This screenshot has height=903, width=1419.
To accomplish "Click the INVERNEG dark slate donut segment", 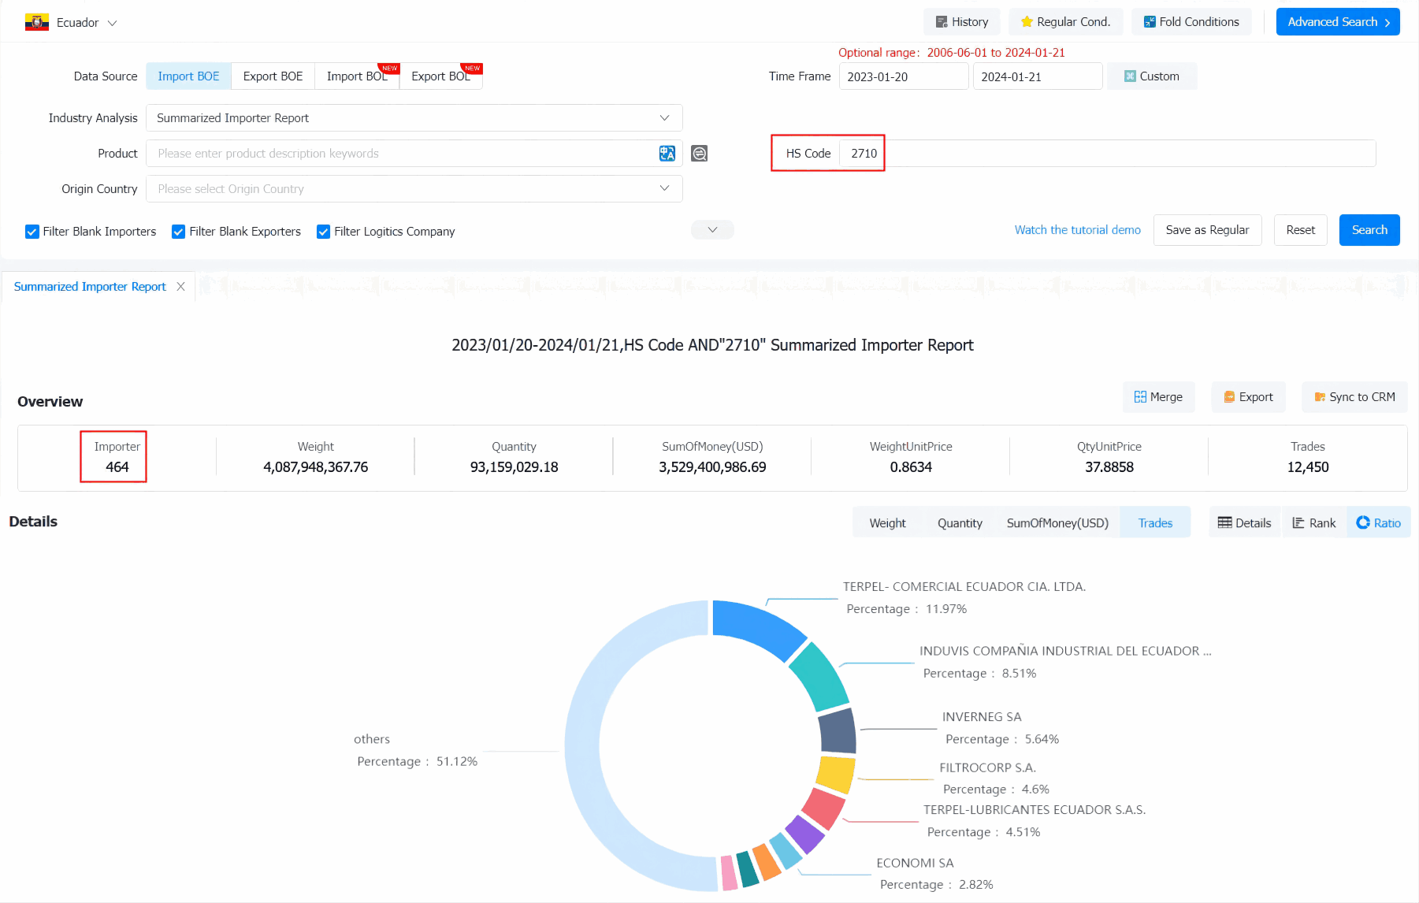I will pos(838,732).
